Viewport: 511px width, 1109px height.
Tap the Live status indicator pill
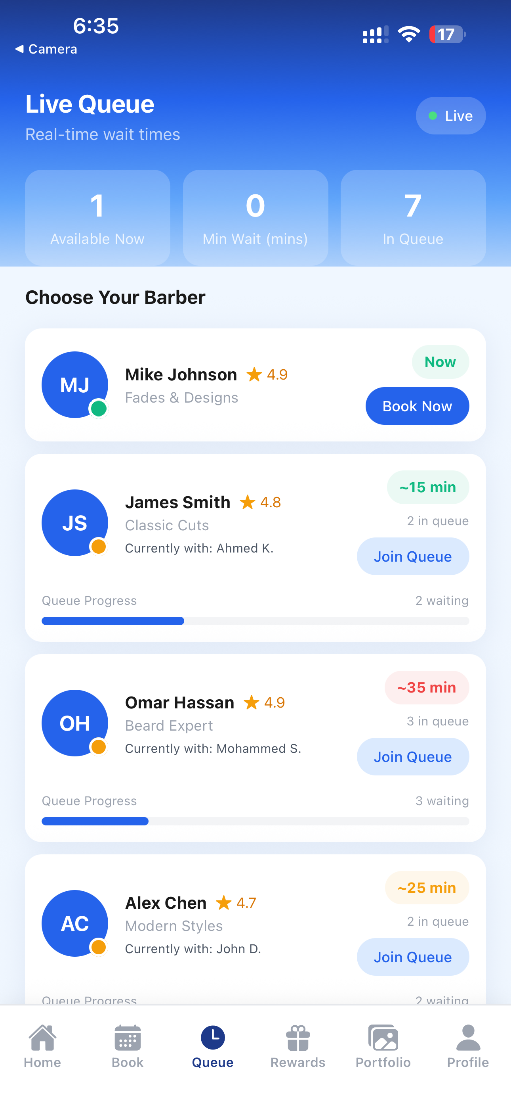tap(450, 116)
